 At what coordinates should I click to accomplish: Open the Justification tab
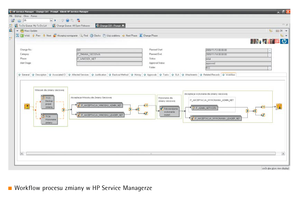[99, 75]
